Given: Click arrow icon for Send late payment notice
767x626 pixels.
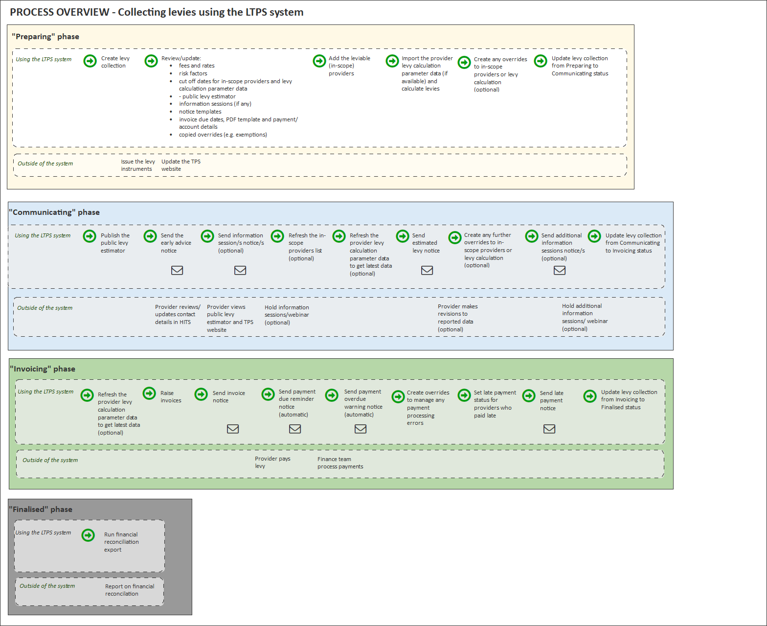Looking at the screenshot, I should click(x=529, y=395).
